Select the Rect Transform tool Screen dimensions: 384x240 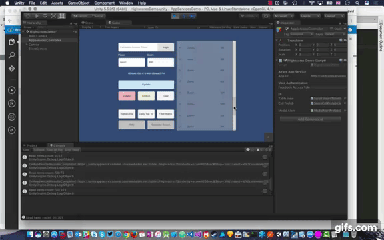(x=62, y=16)
